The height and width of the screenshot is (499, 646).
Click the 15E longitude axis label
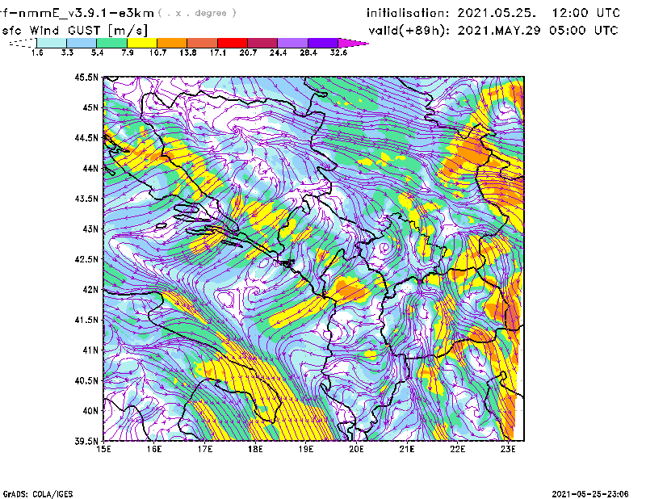click(103, 450)
